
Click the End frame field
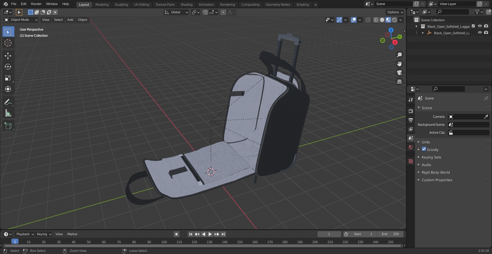tap(390, 234)
